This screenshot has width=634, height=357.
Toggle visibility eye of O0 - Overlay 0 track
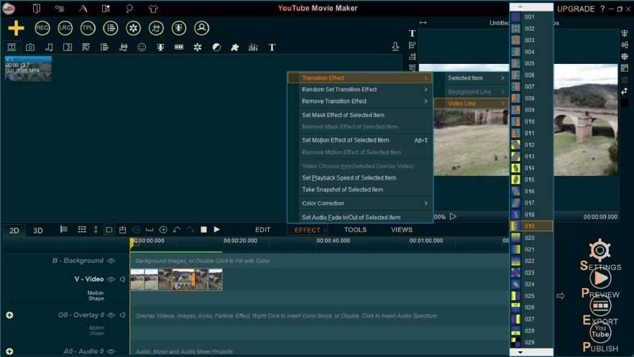(111, 315)
